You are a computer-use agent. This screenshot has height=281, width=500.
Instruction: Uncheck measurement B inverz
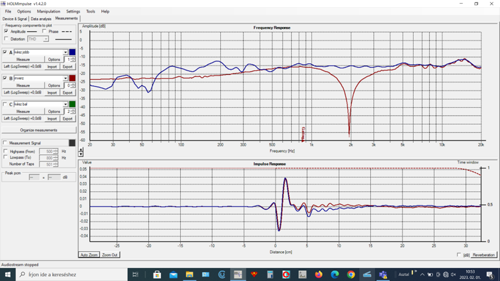[5, 78]
